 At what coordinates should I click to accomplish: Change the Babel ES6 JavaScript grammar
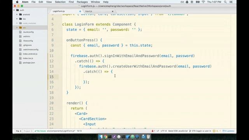pyautogui.click(x=178, y=131)
